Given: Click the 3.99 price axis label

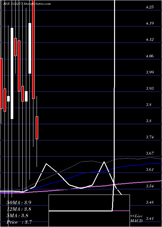Looking at the screenshot, I should pos(150,72).
